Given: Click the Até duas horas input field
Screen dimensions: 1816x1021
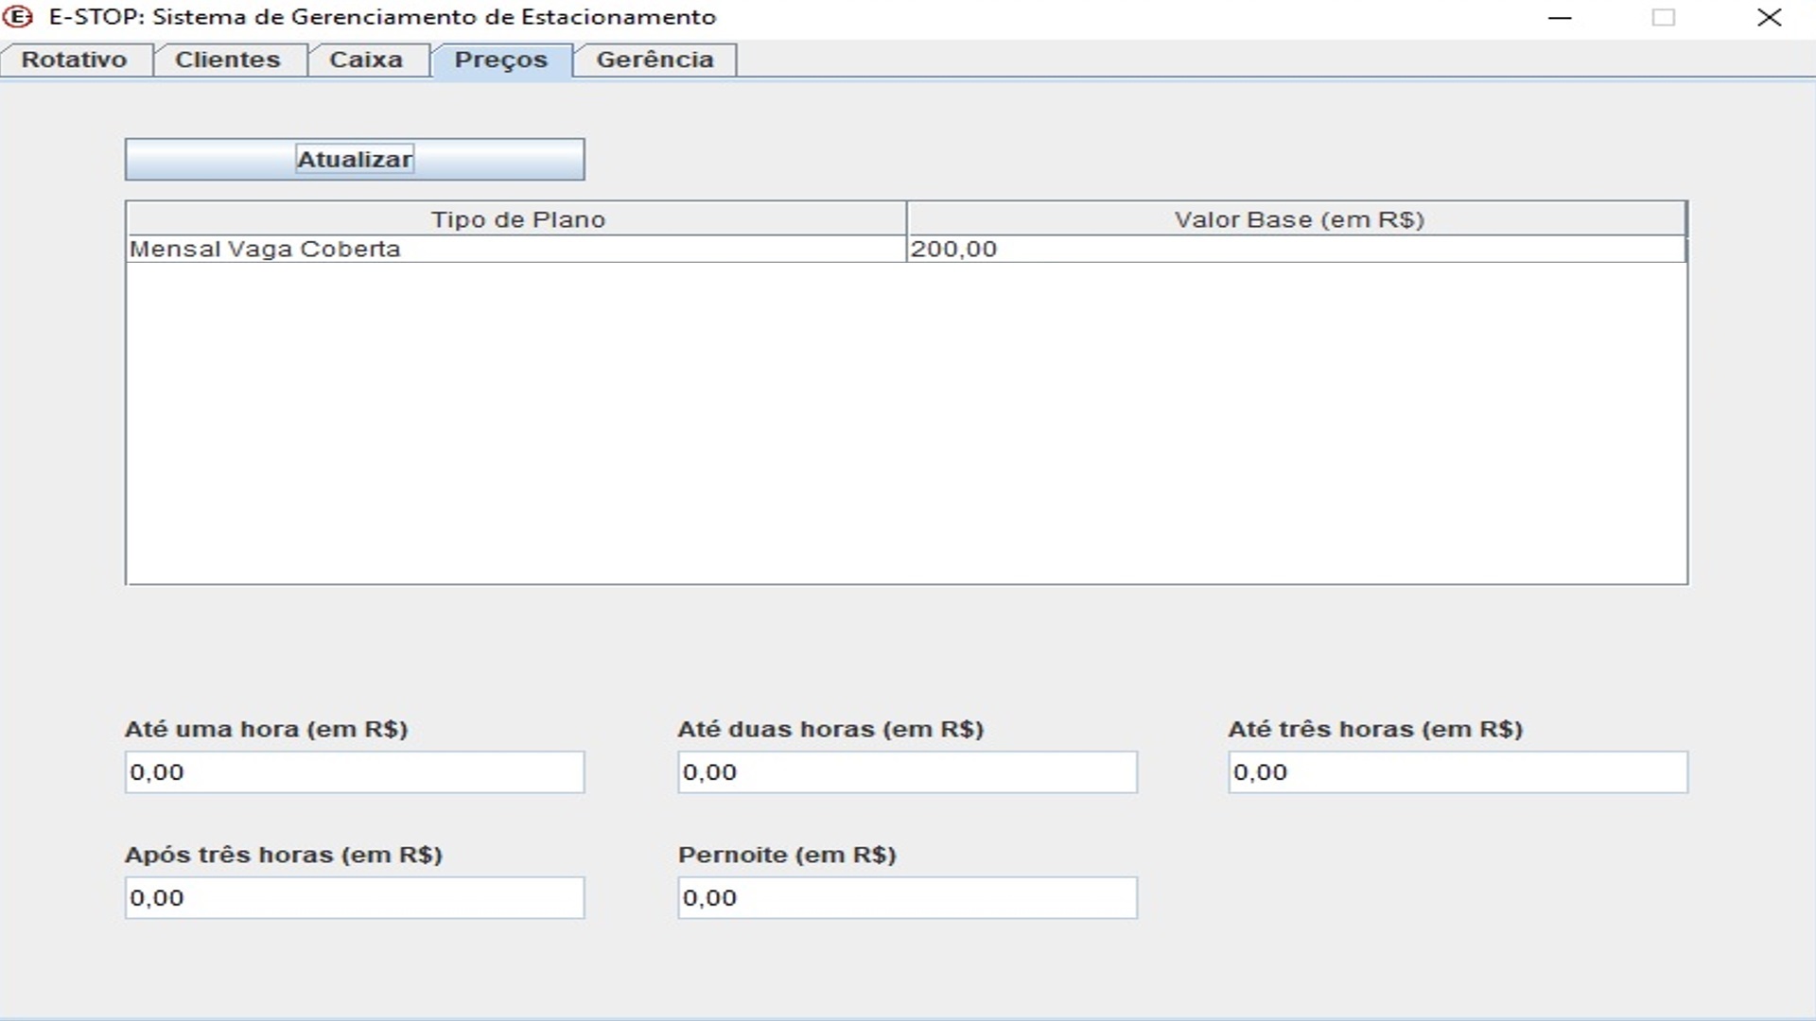Looking at the screenshot, I should 907,772.
